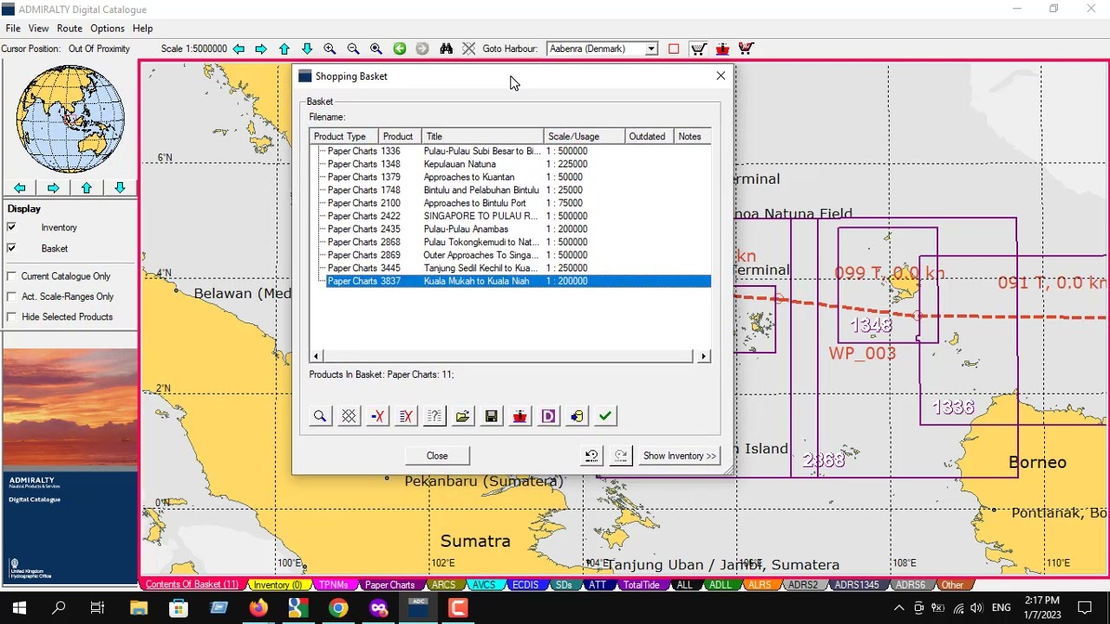The width and height of the screenshot is (1110, 624).
Task: Open the File menu
Action: [x=13, y=29]
